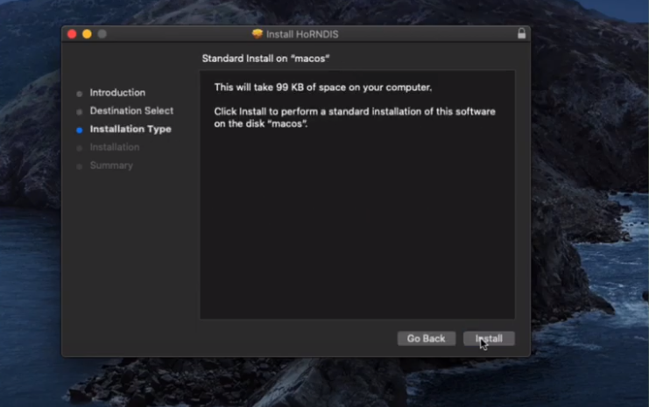The width and height of the screenshot is (649, 407).
Task: Click the Install button
Action: point(489,339)
